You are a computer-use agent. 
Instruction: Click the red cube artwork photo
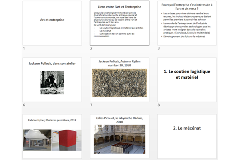[67, 140]
